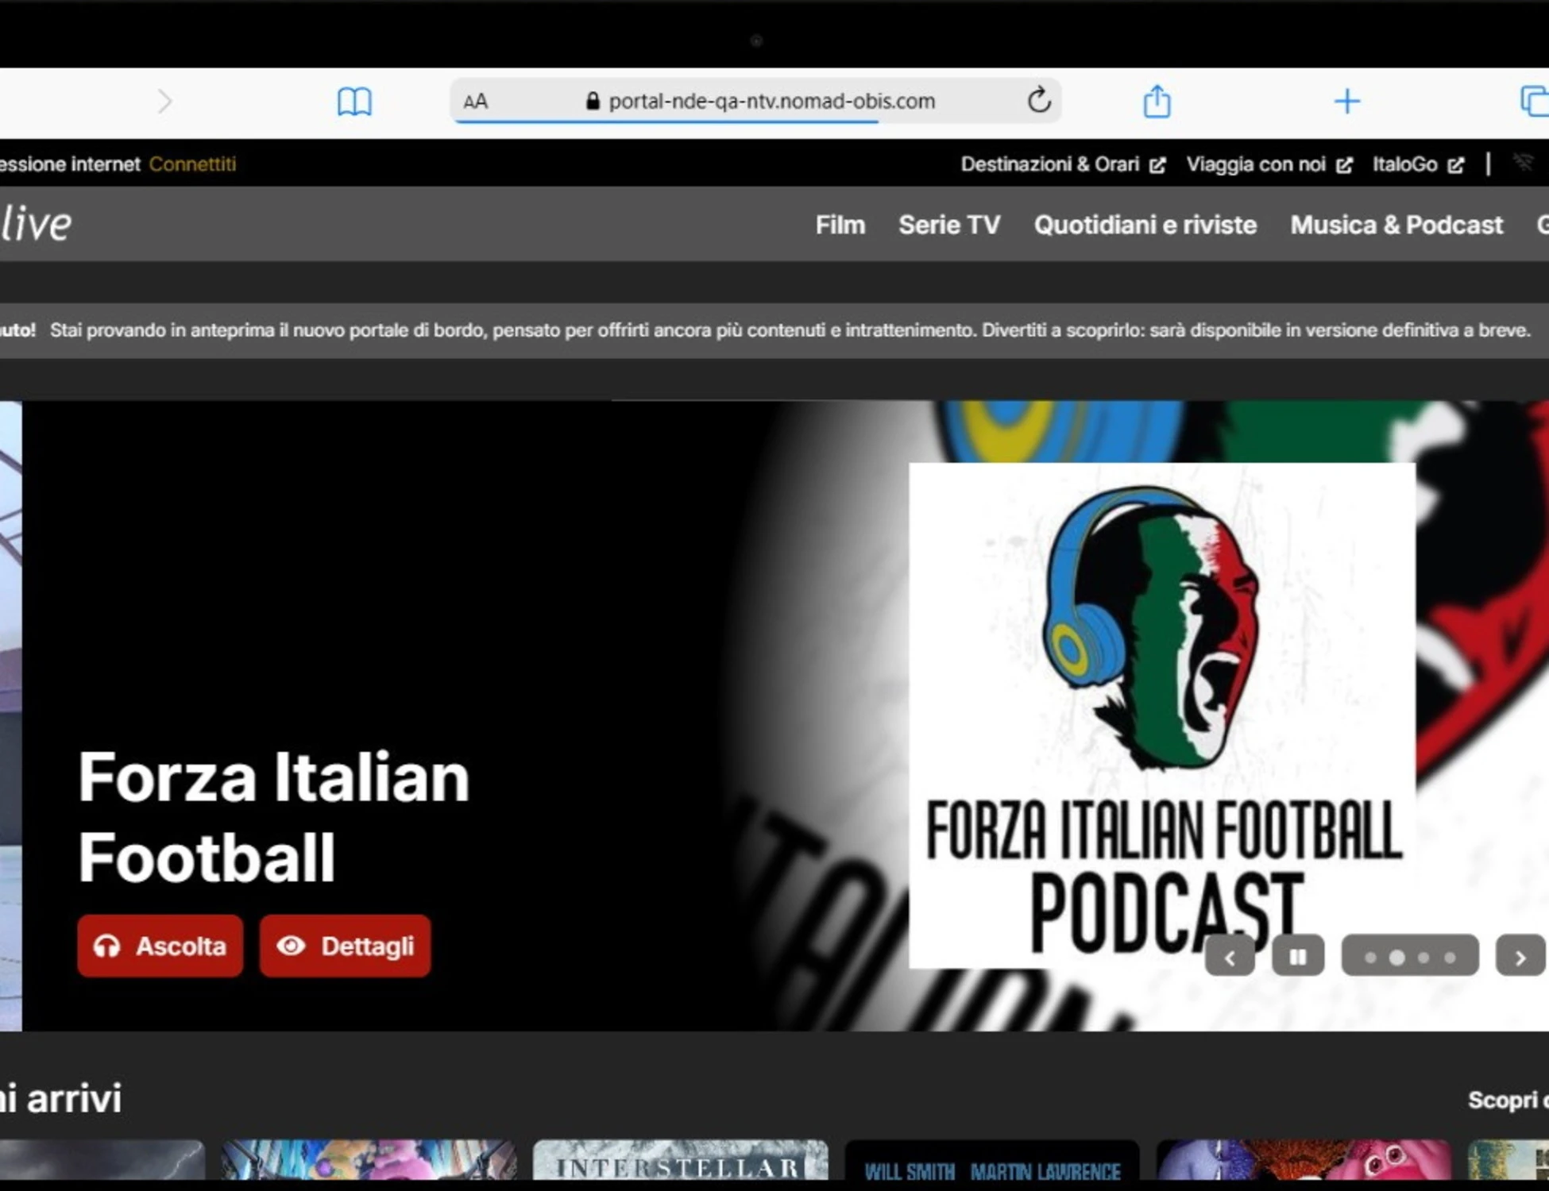This screenshot has height=1191, width=1549.
Task: Show all open tabs overview icon
Action: pos(1535,102)
